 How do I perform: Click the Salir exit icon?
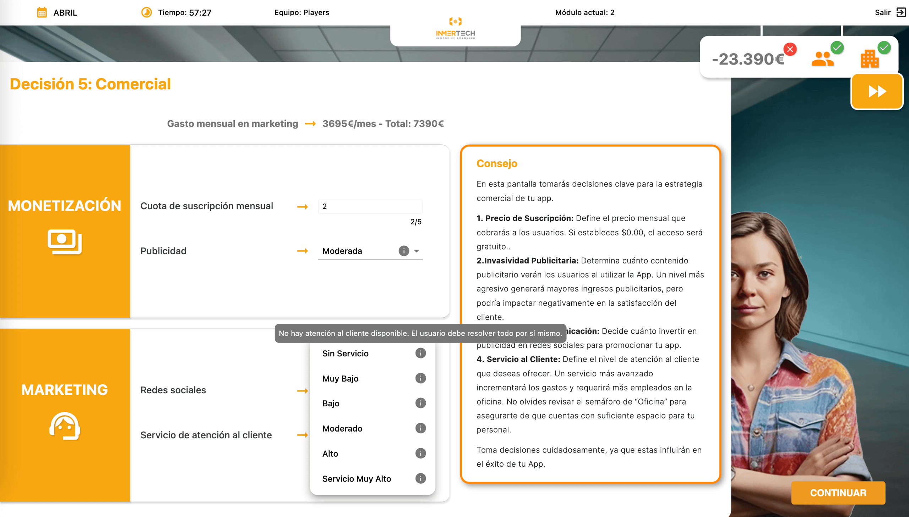coord(901,12)
